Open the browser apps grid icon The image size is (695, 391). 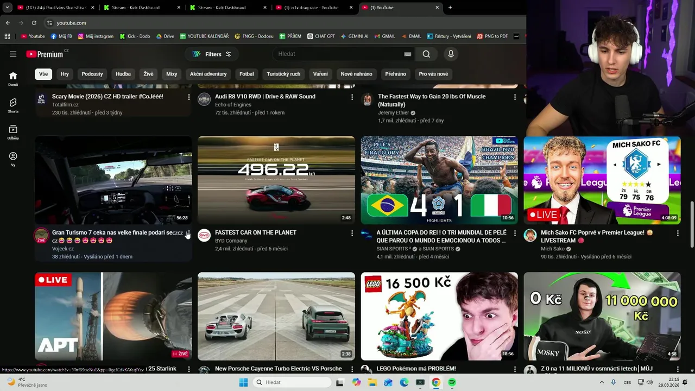[x=7, y=36]
